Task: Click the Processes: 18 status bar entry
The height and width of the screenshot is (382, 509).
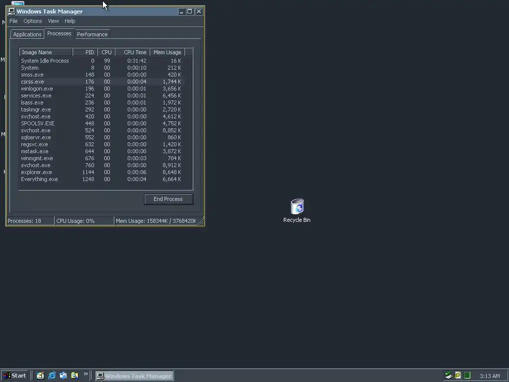Action: 30,221
